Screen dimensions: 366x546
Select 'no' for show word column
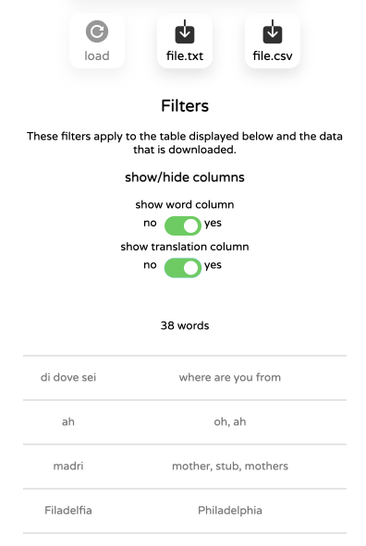[x=150, y=223]
